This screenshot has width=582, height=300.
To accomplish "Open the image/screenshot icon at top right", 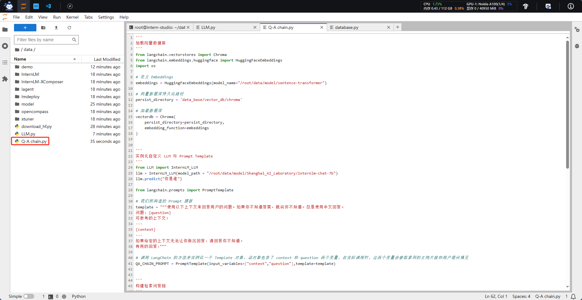I will (548, 6).
